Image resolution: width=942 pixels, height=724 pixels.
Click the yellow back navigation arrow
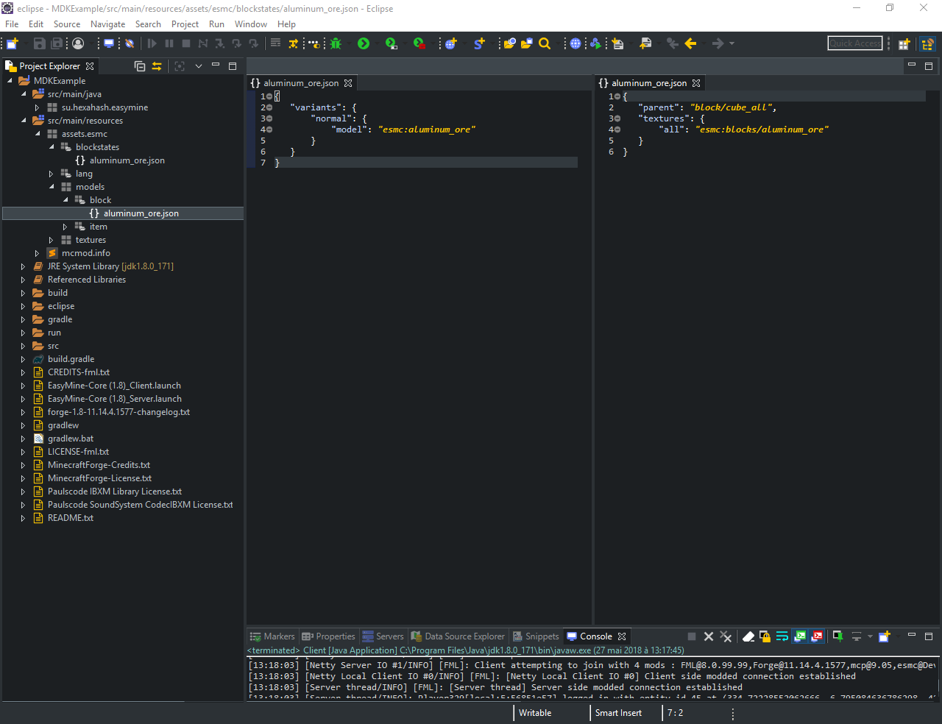tap(690, 43)
